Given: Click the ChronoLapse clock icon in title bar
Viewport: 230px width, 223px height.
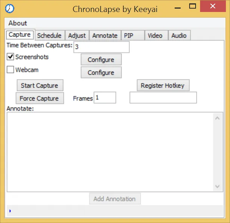Looking at the screenshot, I should click(12, 8).
